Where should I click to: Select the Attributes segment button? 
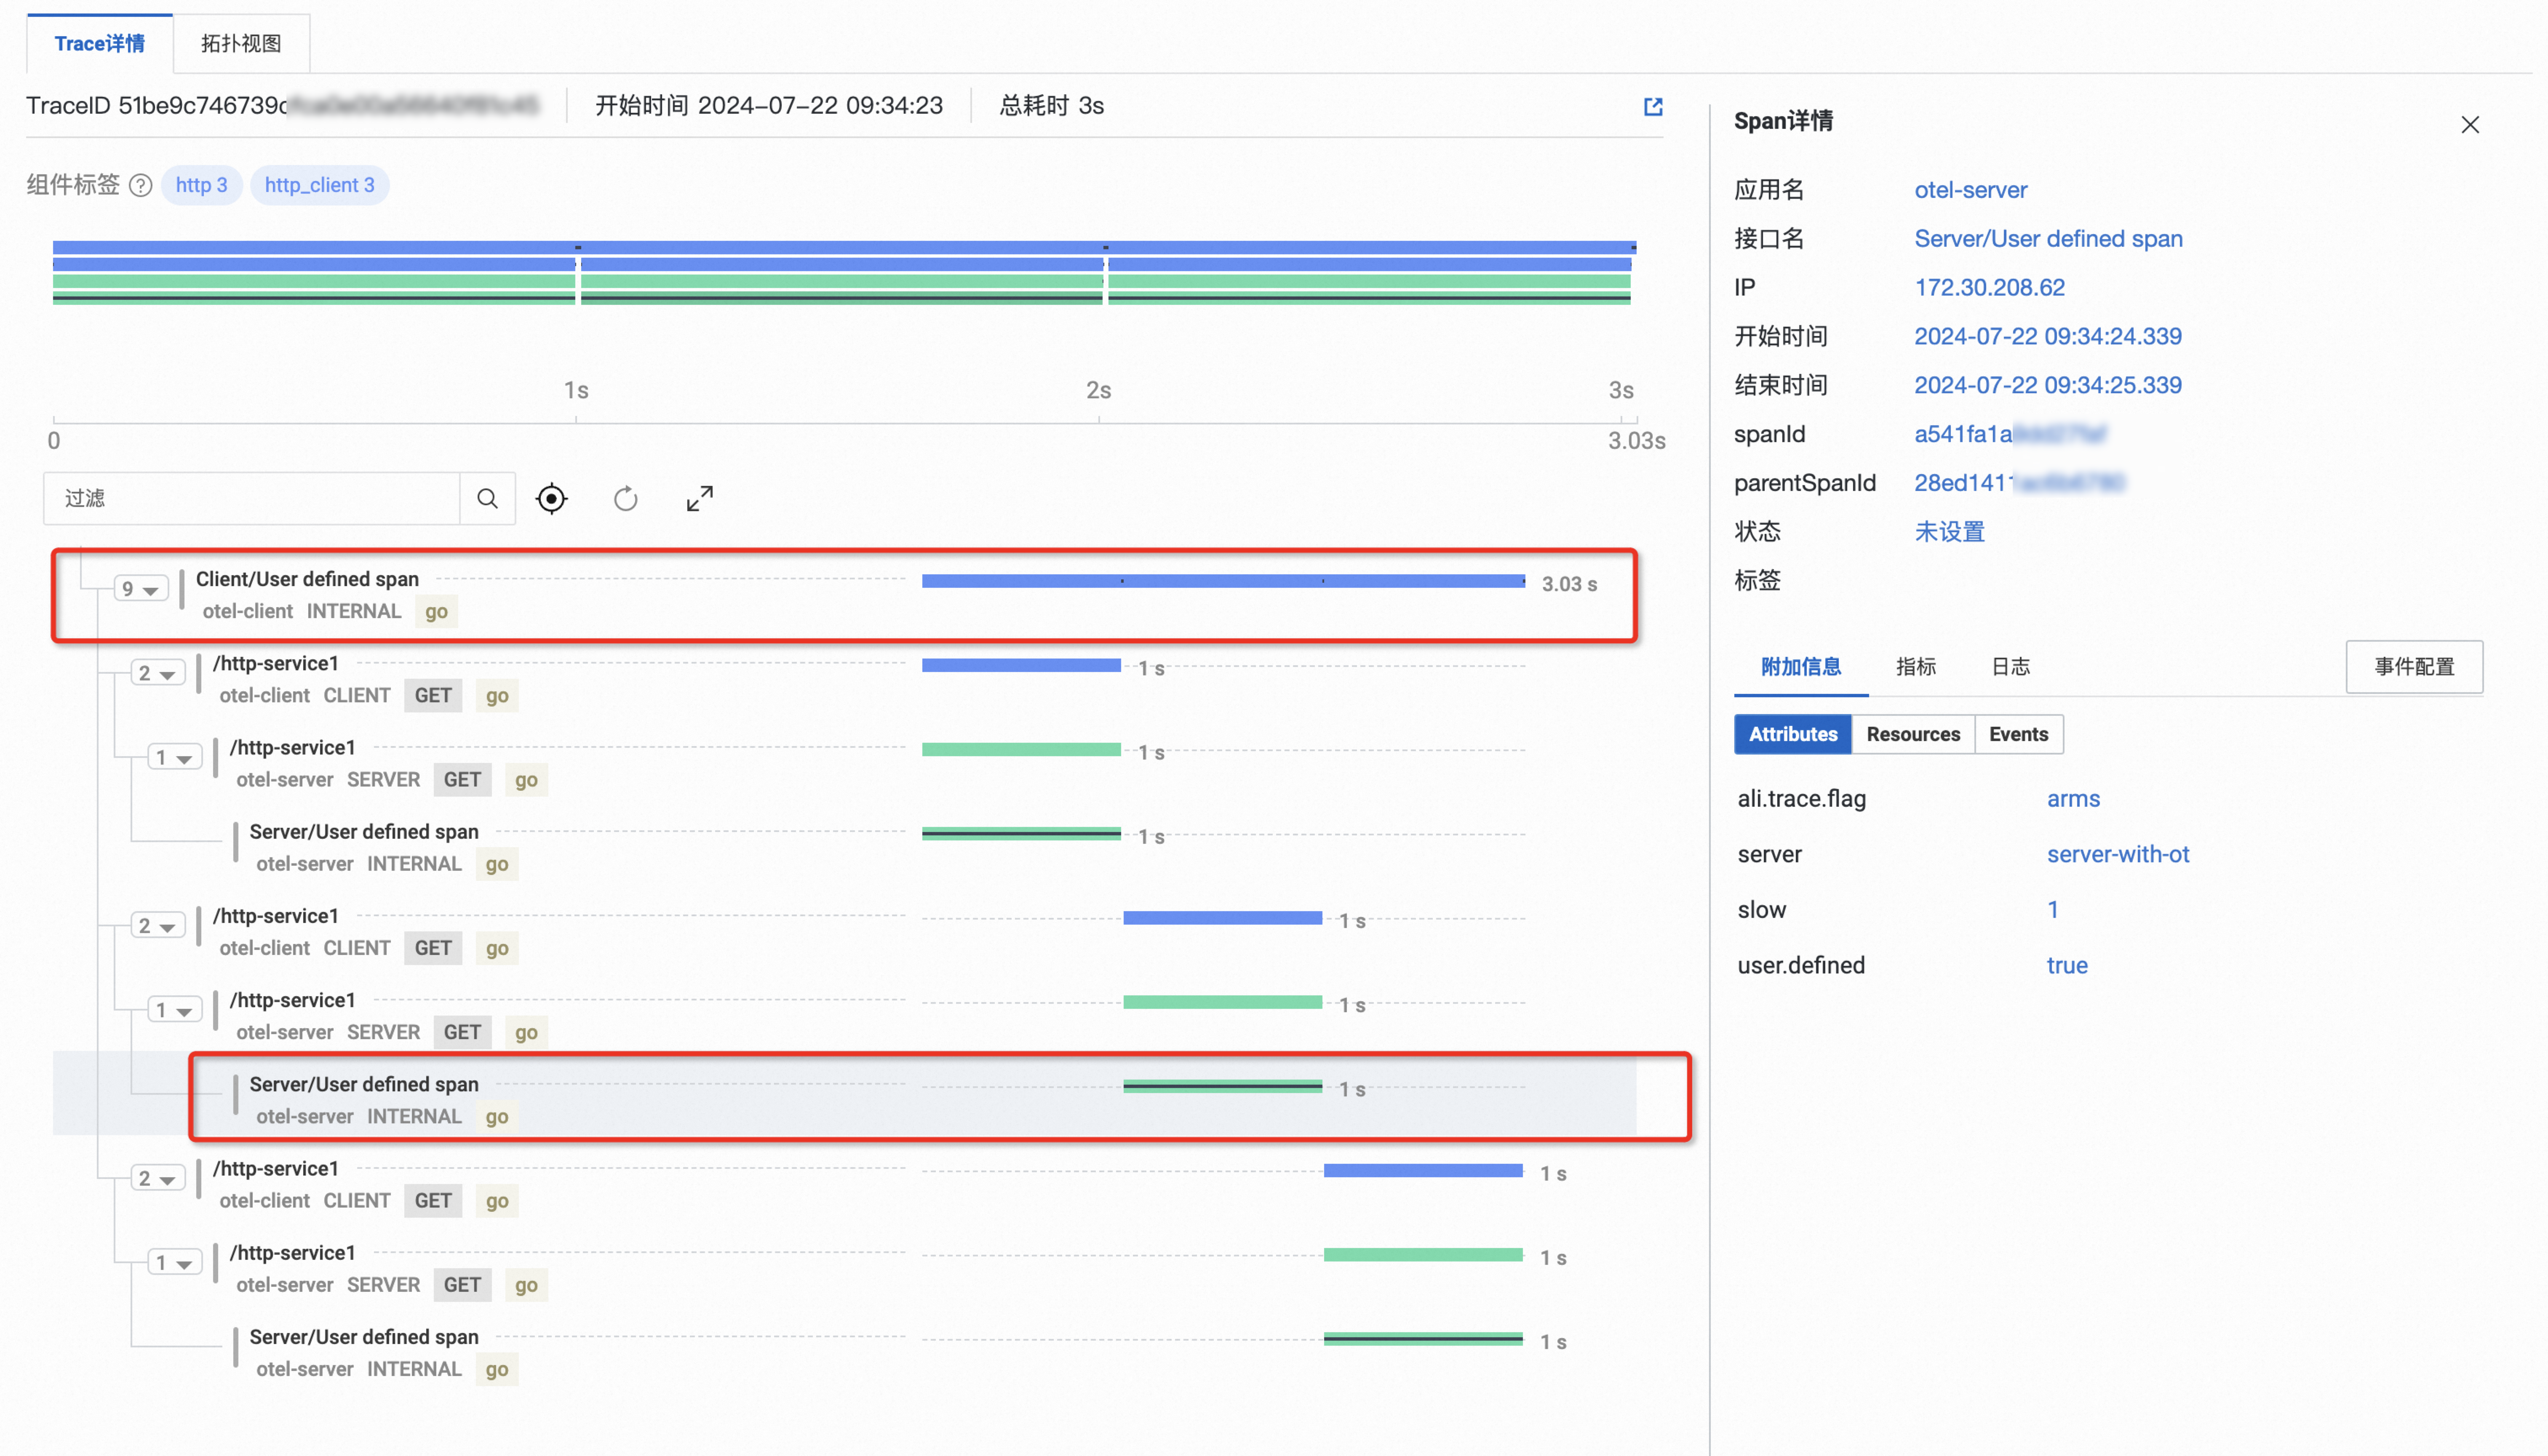click(1792, 734)
